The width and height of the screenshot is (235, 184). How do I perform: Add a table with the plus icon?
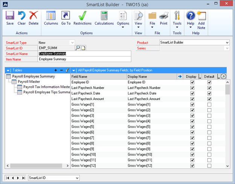coord(56,70)
